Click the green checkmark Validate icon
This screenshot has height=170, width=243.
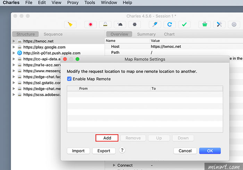pos(184,25)
